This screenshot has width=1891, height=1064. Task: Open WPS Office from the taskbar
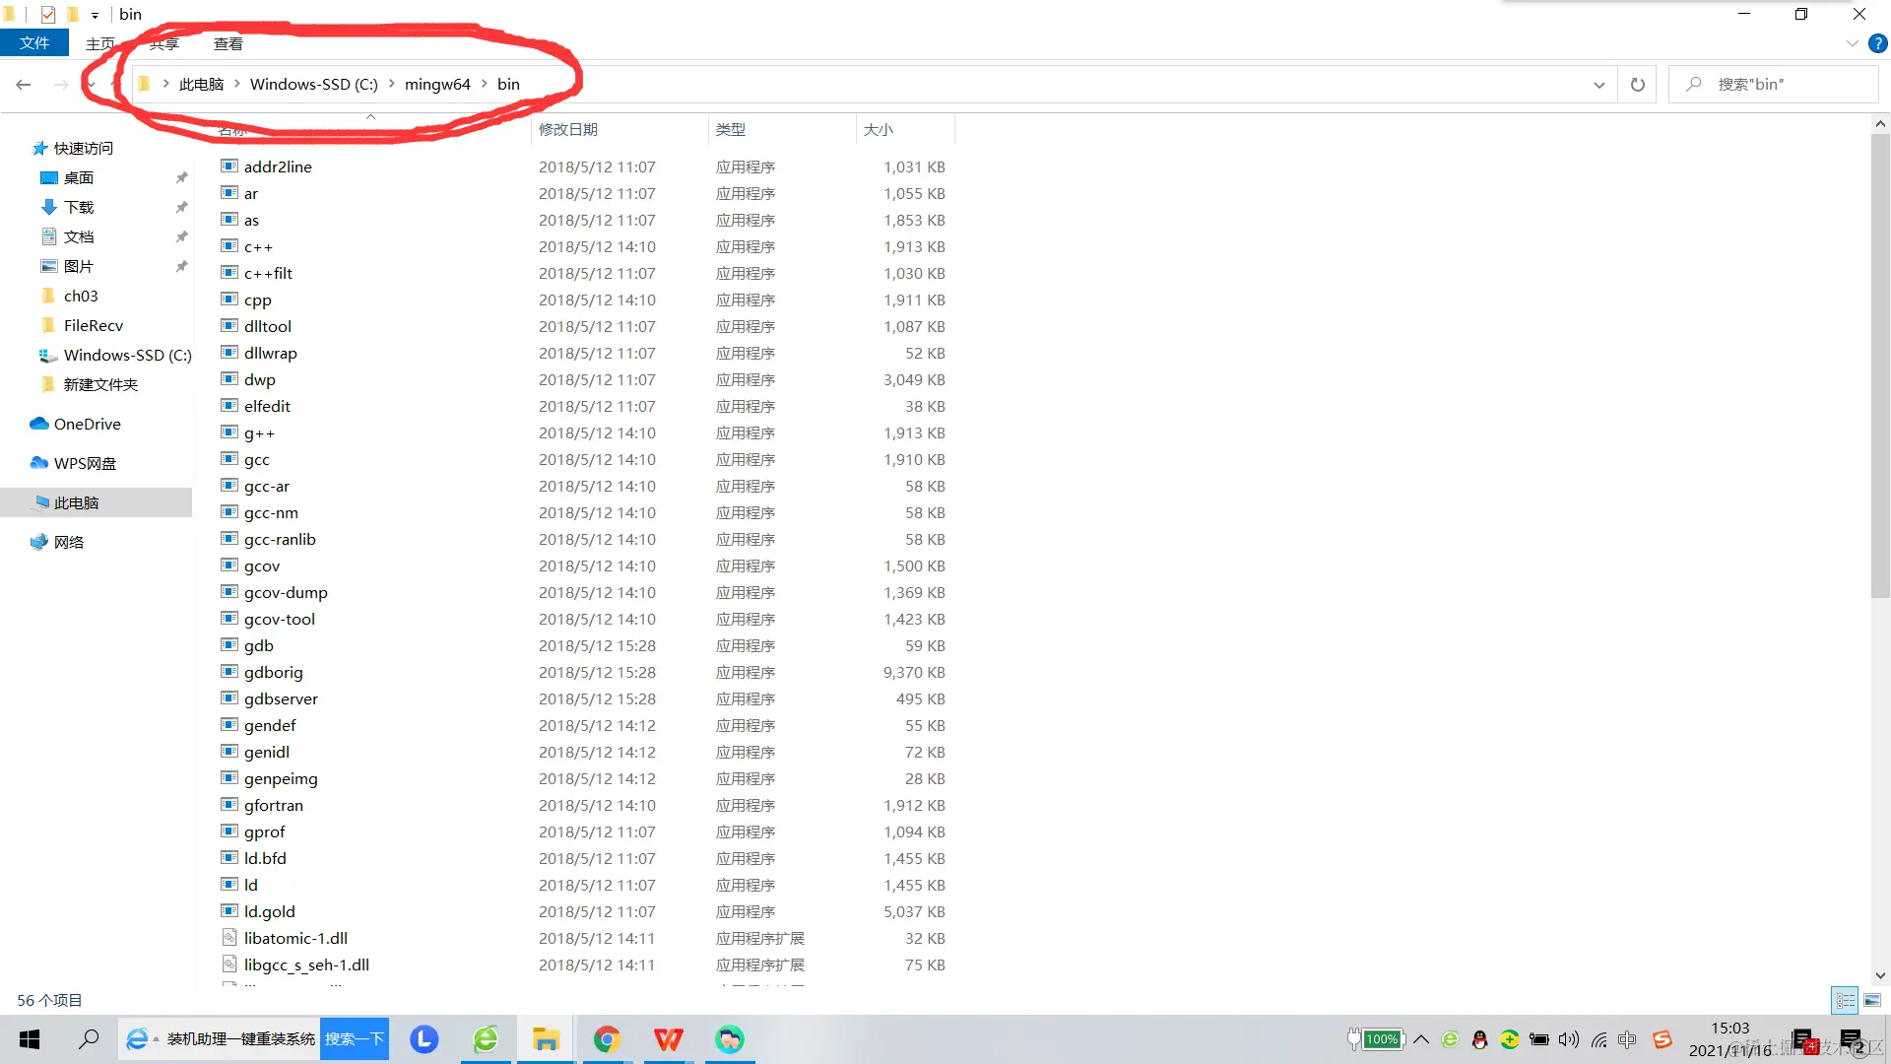668,1039
